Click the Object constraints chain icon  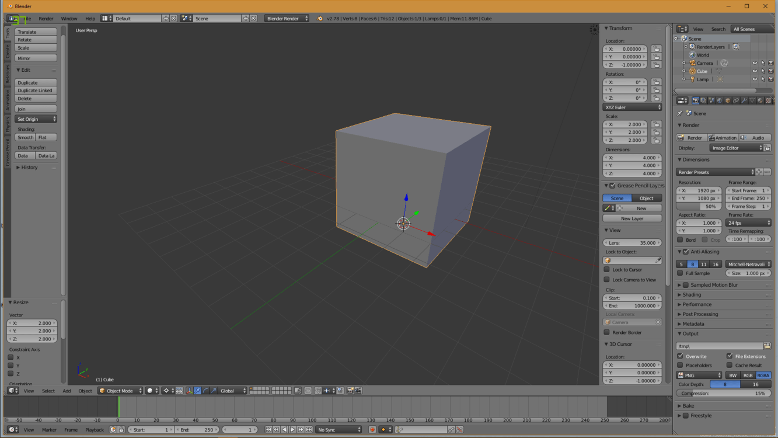pyautogui.click(x=736, y=100)
